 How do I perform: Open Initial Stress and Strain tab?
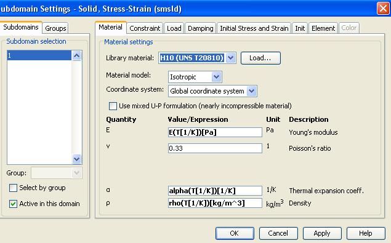click(254, 28)
